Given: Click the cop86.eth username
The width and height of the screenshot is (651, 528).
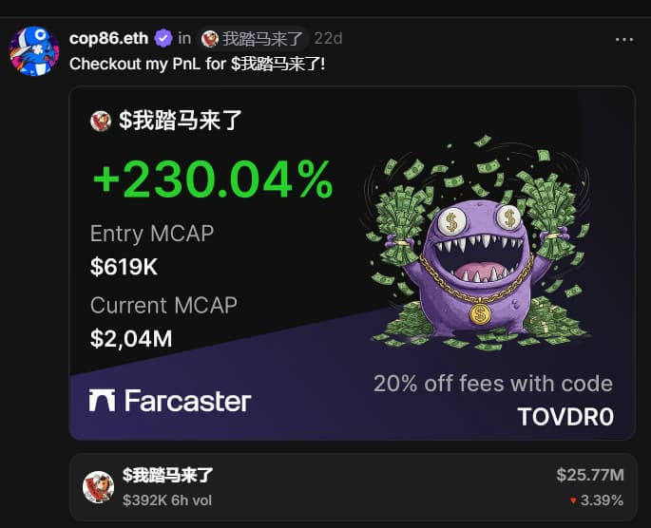Looking at the screenshot, I should coord(108,39).
